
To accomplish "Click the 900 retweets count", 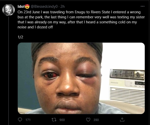I will point(62,120).
